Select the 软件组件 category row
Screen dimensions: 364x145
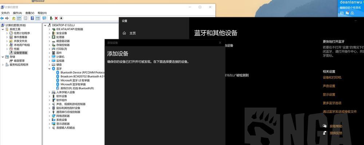click(x=59, y=100)
